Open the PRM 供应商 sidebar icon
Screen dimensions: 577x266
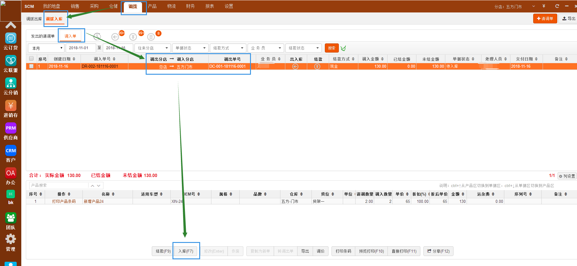point(11,128)
